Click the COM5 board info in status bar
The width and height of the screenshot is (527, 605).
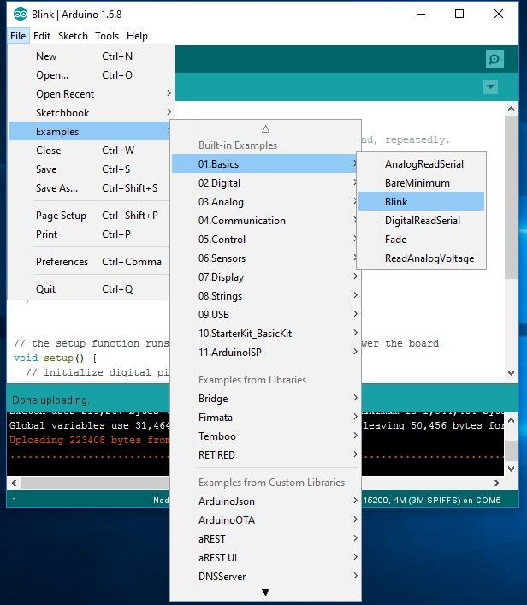coord(432,501)
